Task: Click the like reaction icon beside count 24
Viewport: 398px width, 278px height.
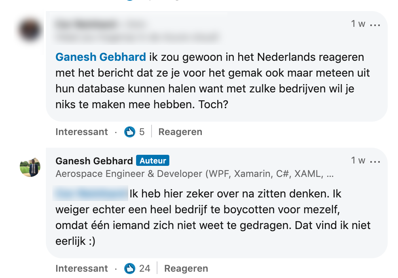Action: pyautogui.click(x=129, y=269)
